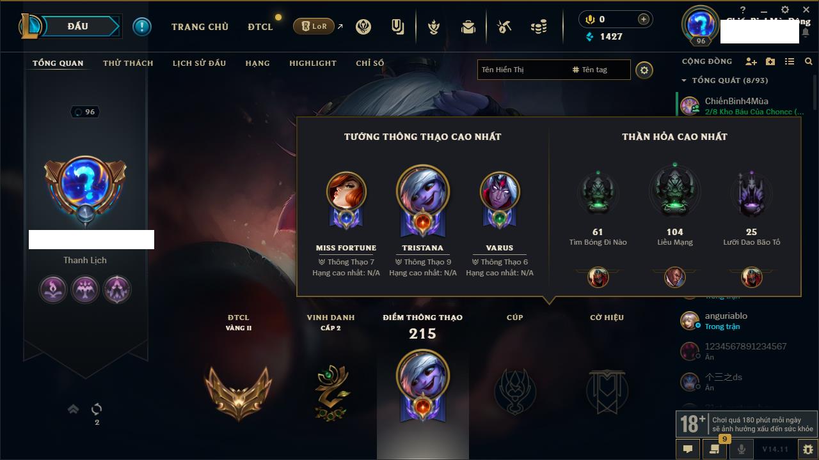Open the store coins icon

[x=539, y=27]
